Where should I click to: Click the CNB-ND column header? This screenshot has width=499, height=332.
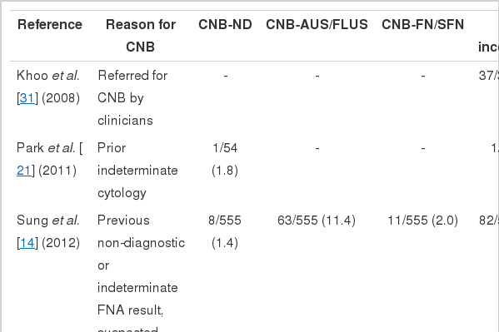225,24
